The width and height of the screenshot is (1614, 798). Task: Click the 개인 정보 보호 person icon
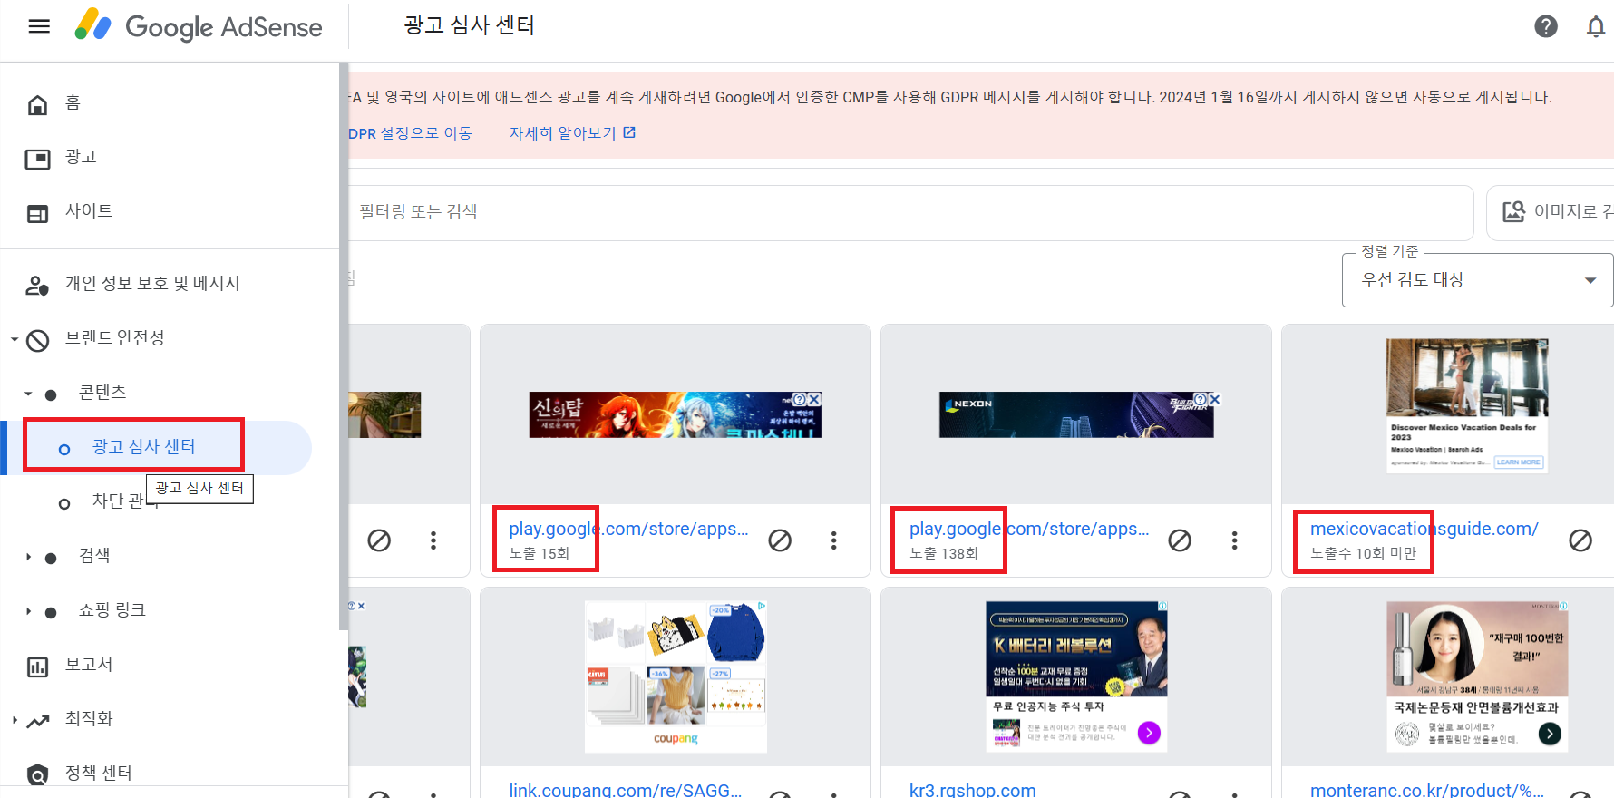pyautogui.click(x=37, y=287)
